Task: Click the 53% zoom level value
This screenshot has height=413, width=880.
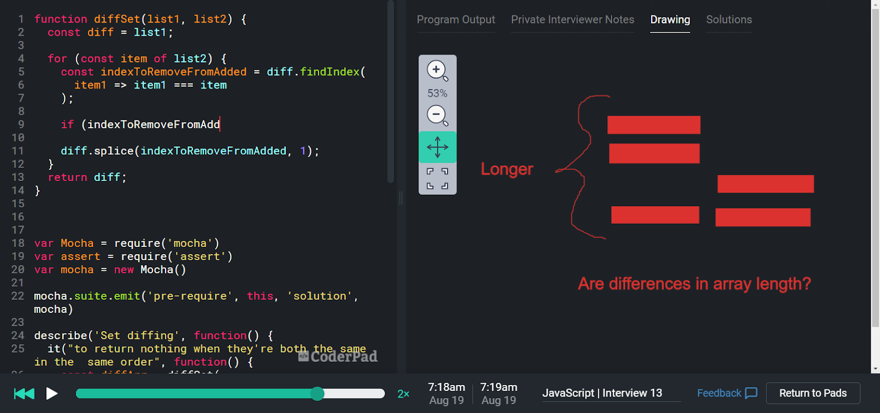Action: click(437, 93)
